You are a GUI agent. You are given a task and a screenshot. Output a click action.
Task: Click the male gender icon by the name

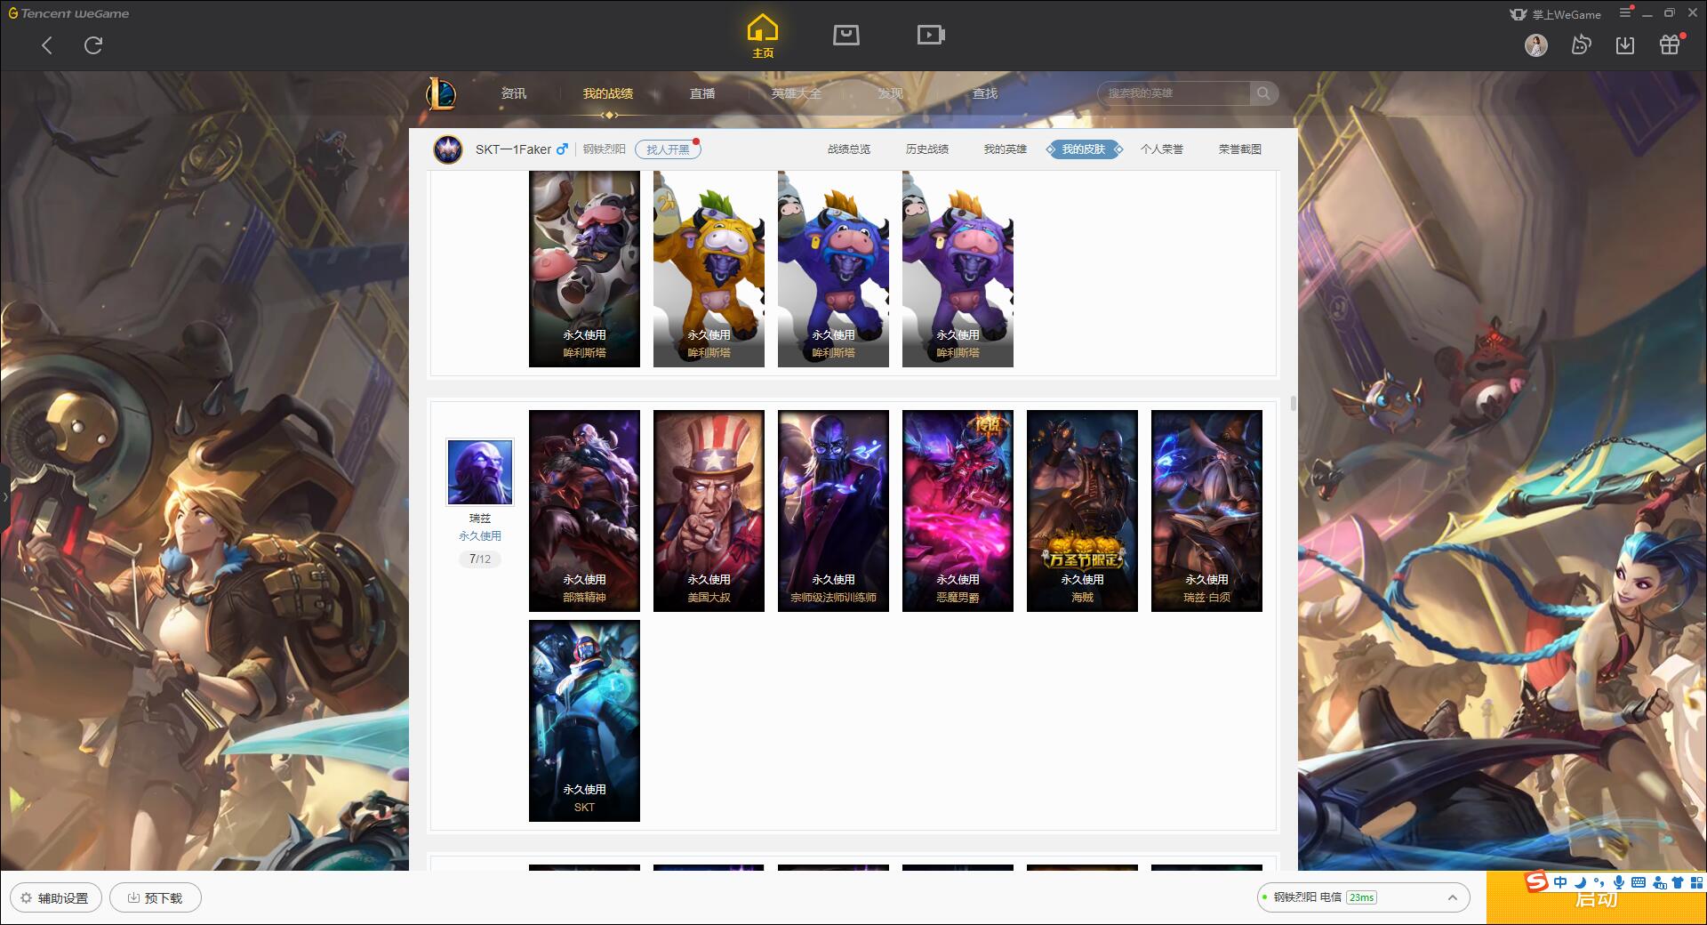tap(562, 149)
